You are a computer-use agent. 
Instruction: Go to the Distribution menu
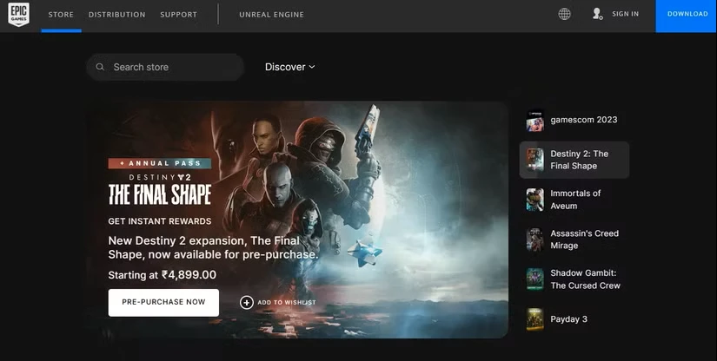[x=117, y=15]
